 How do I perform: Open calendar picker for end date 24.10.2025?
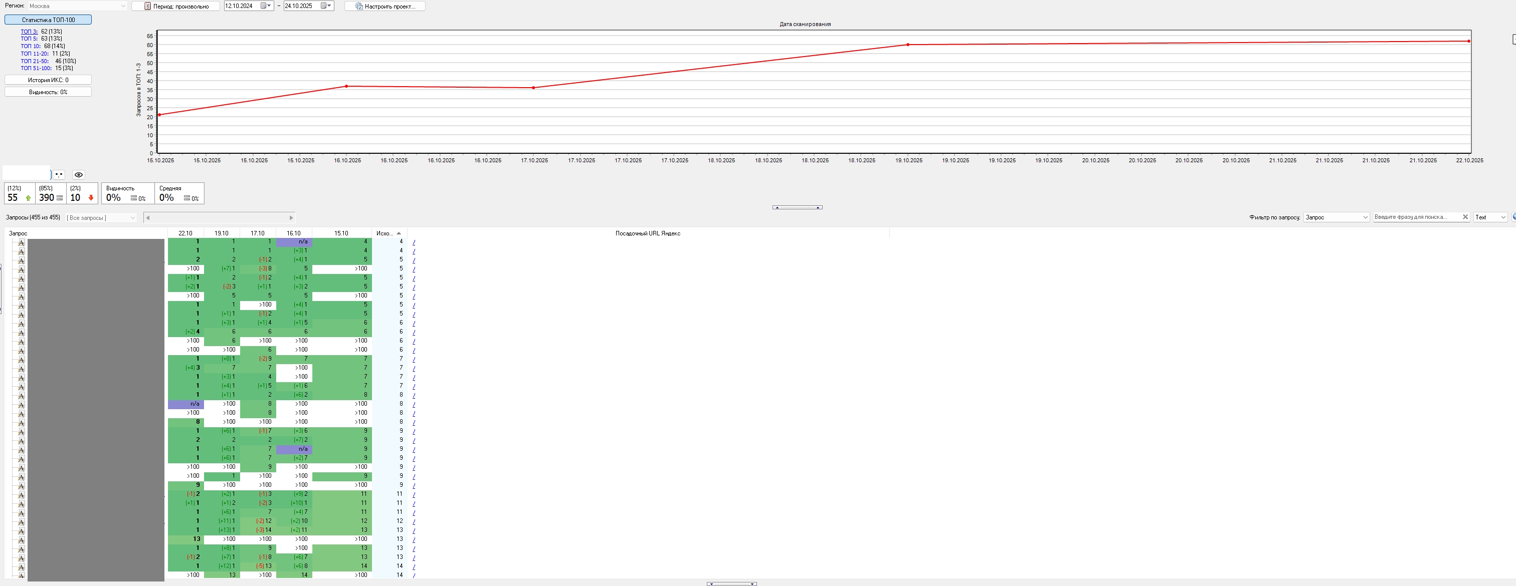(324, 6)
